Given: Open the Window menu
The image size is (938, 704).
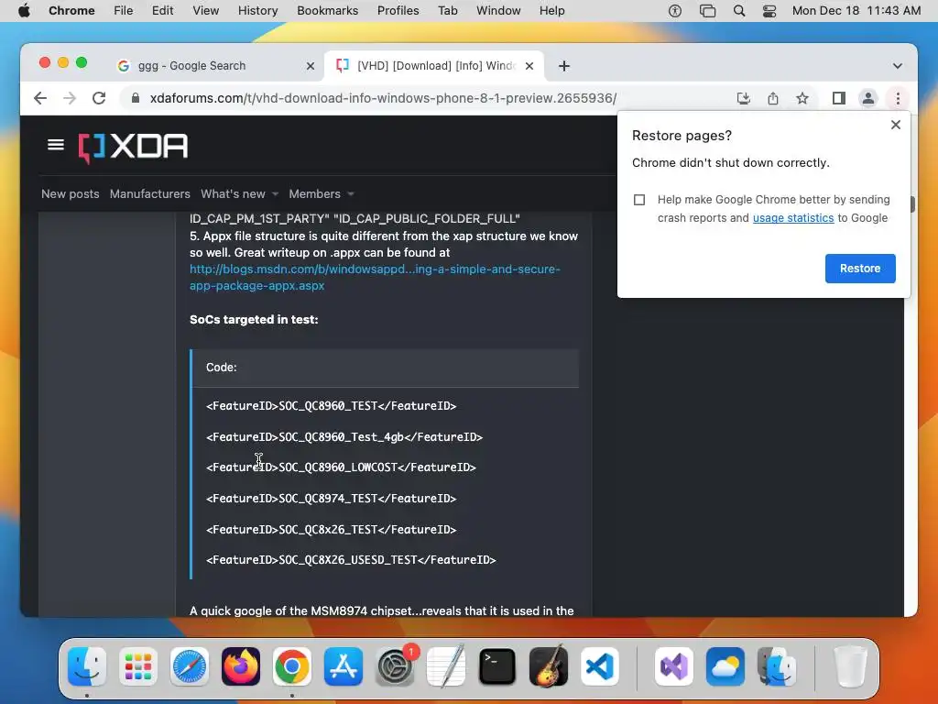Looking at the screenshot, I should [498, 11].
